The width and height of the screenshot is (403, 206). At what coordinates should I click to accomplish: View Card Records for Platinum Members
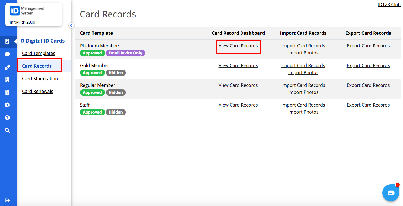238,45
